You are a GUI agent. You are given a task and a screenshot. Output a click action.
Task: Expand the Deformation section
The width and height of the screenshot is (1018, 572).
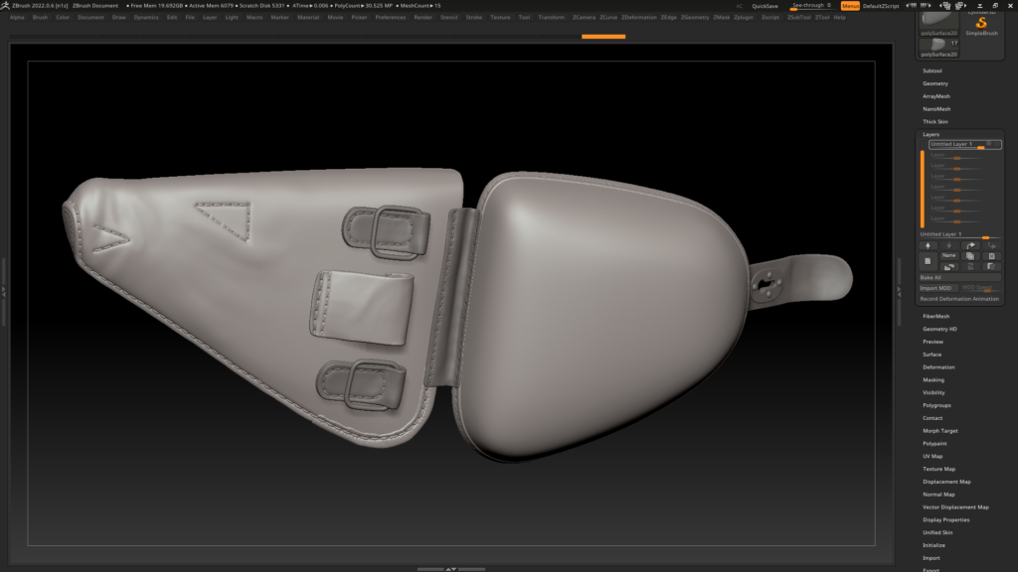(938, 367)
